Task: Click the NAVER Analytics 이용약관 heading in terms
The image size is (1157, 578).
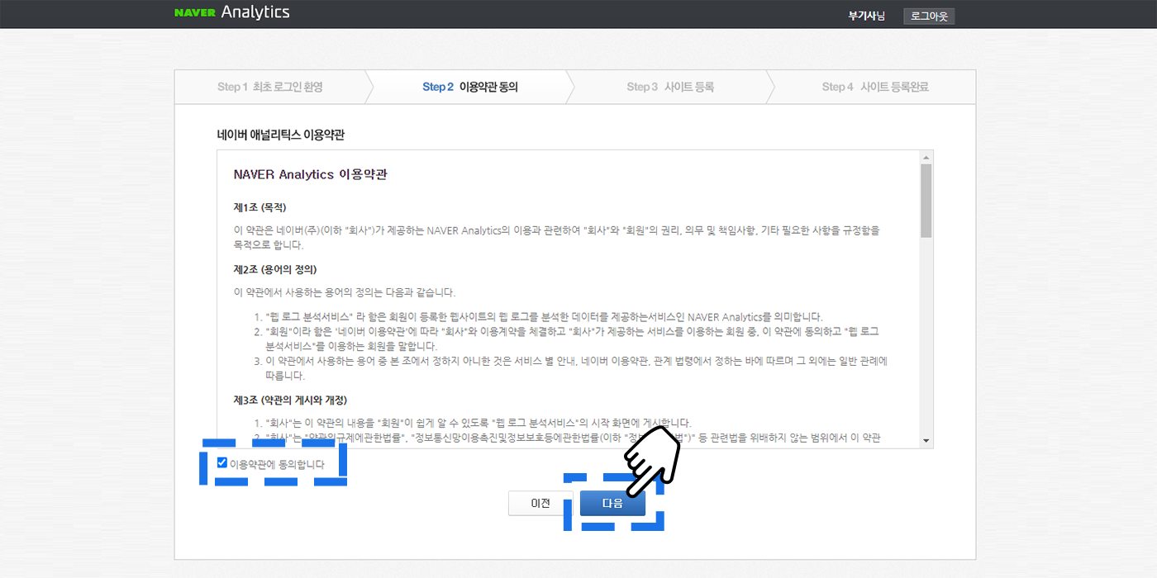Action: pos(311,175)
